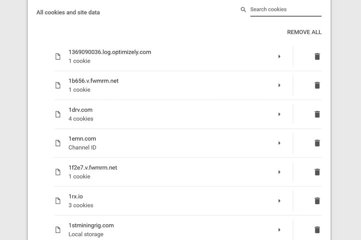Show details for 1stminingrig.com arrow

tap(279, 230)
